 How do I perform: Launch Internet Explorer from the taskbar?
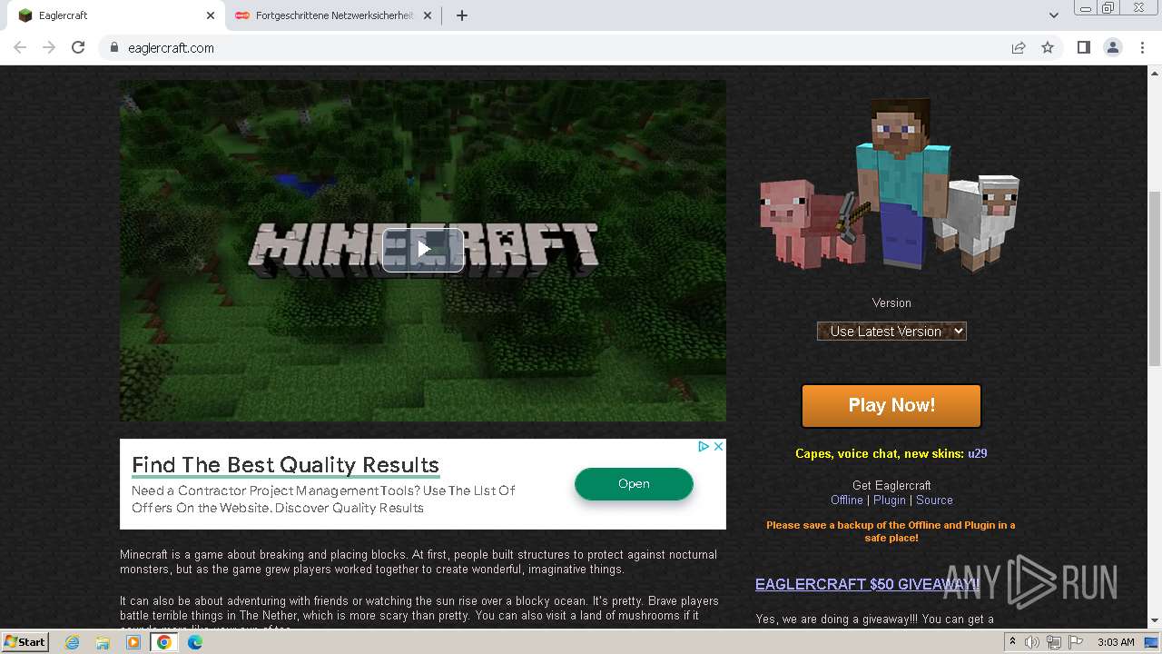[72, 642]
